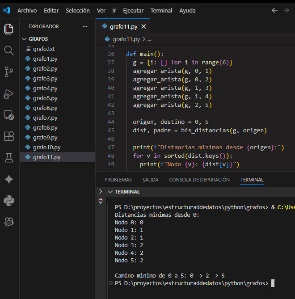Screen dimensions: 295x299
Task: Open the Extensions view icon
Action: click(x=9, y=136)
